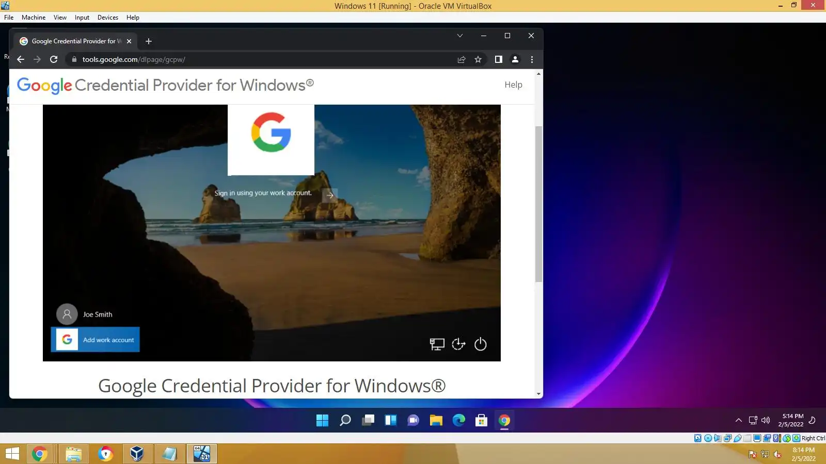This screenshot has width=826, height=464.
Task: Open Chrome side panel
Action: coord(498,59)
